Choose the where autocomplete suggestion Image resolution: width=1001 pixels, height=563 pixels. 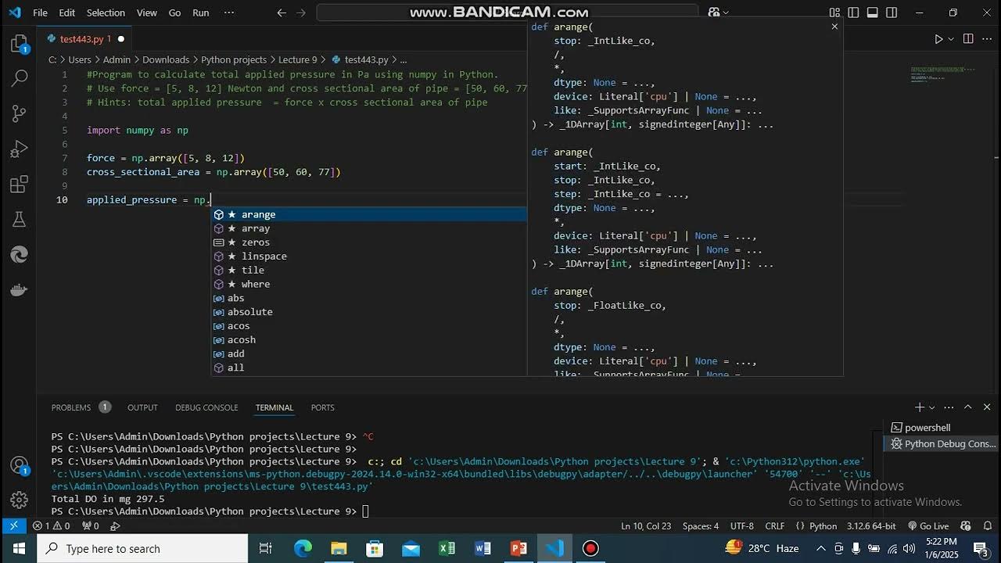[369, 284]
